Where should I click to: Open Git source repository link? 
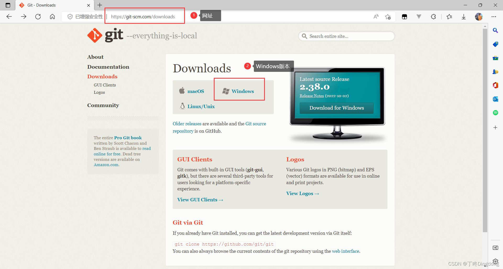[256, 124]
